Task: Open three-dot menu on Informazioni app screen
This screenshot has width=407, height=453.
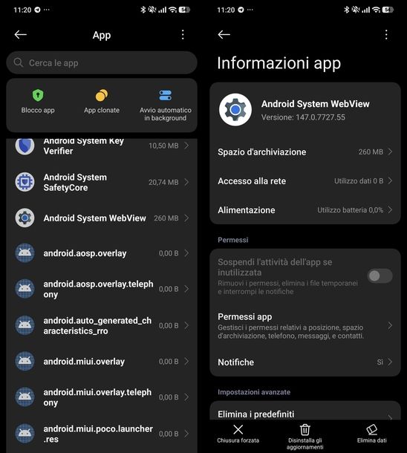Action: (386, 35)
